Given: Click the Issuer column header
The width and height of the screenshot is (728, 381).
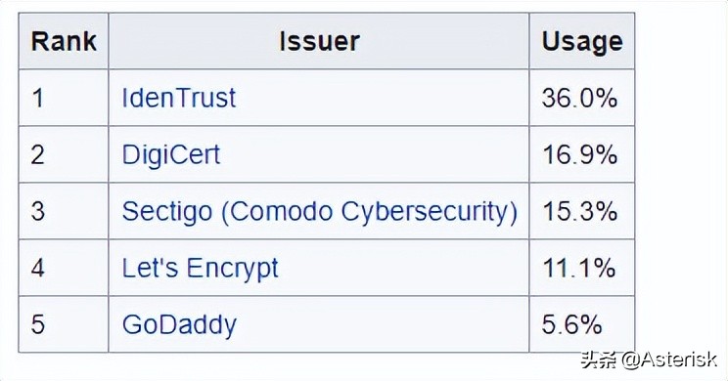Looking at the screenshot, I should tap(319, 41).
